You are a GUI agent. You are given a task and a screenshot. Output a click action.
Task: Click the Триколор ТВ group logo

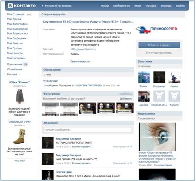tap(157, 30)
